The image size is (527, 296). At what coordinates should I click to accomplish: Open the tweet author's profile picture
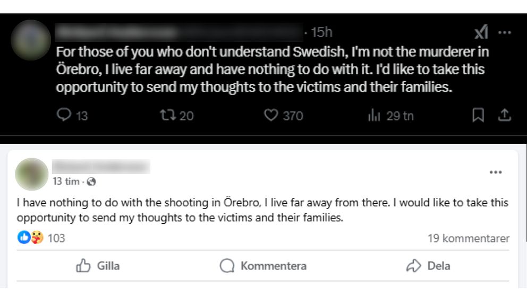click(x=30, y=40)
